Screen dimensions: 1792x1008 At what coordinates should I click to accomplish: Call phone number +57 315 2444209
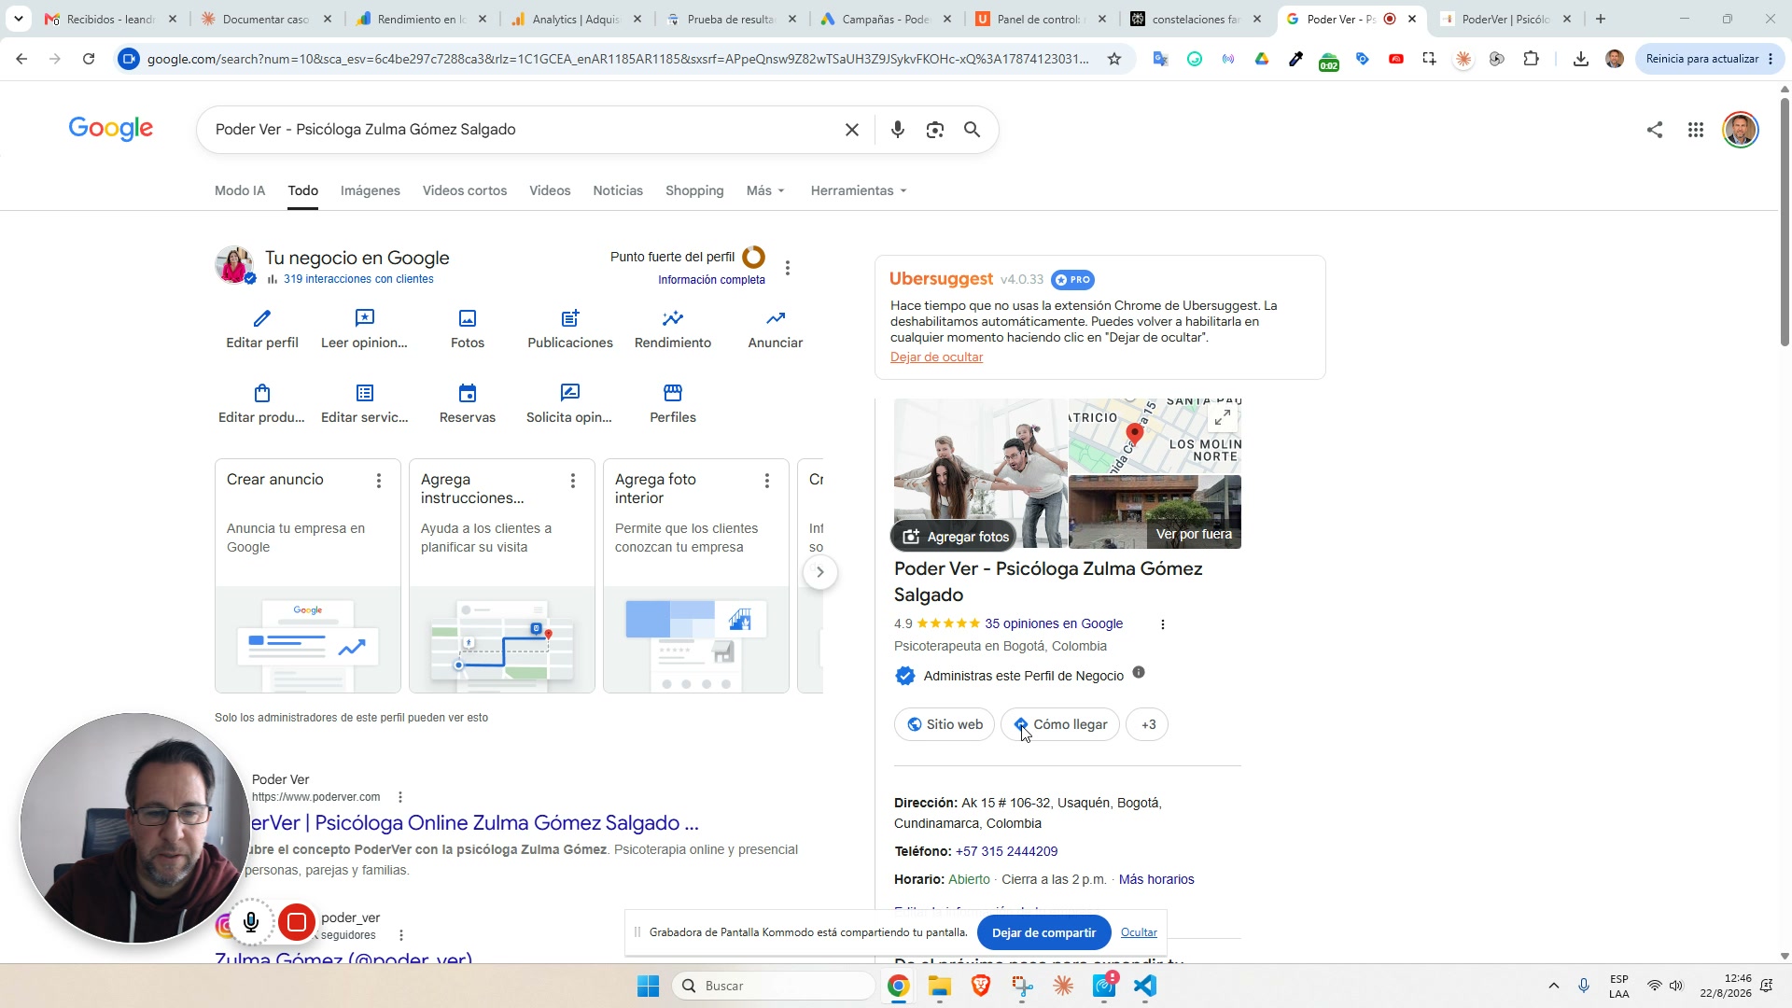(x=1006, y=851)
